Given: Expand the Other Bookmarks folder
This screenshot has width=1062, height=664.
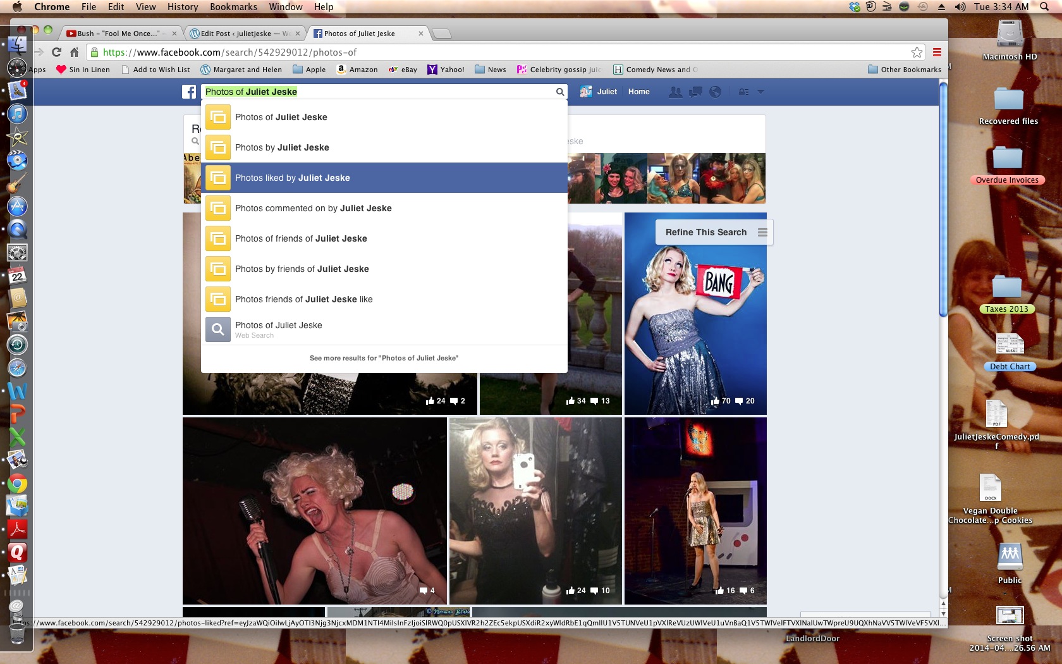Looking at the screenshot, I should [905, 70].
